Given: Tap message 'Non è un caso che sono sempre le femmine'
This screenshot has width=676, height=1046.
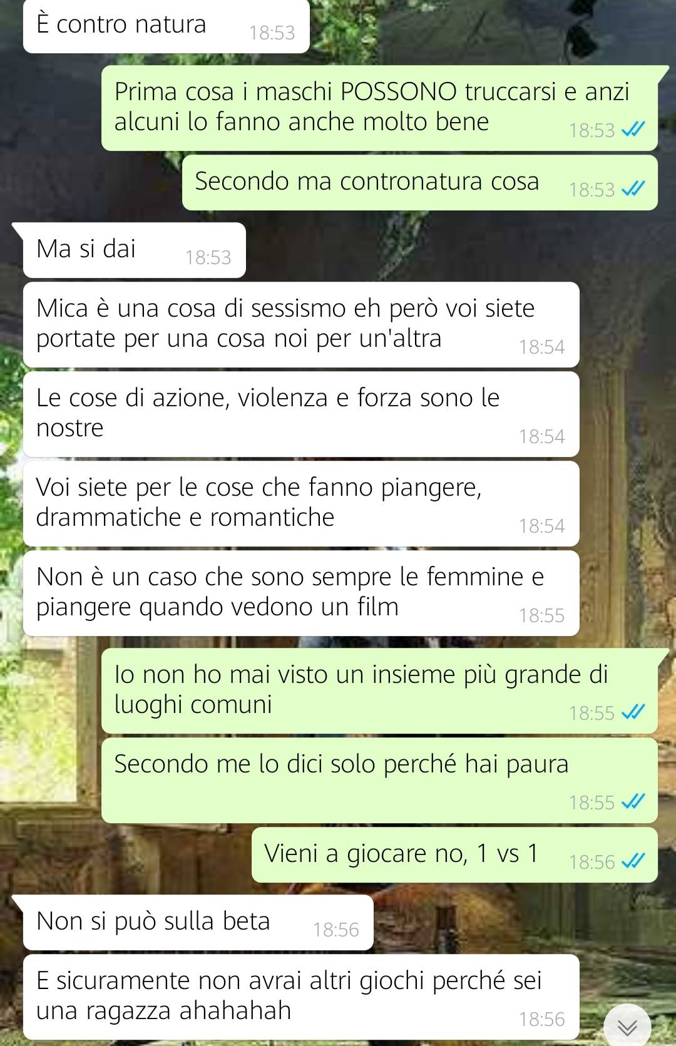Looking at the screenshot, I should [301, 593].
